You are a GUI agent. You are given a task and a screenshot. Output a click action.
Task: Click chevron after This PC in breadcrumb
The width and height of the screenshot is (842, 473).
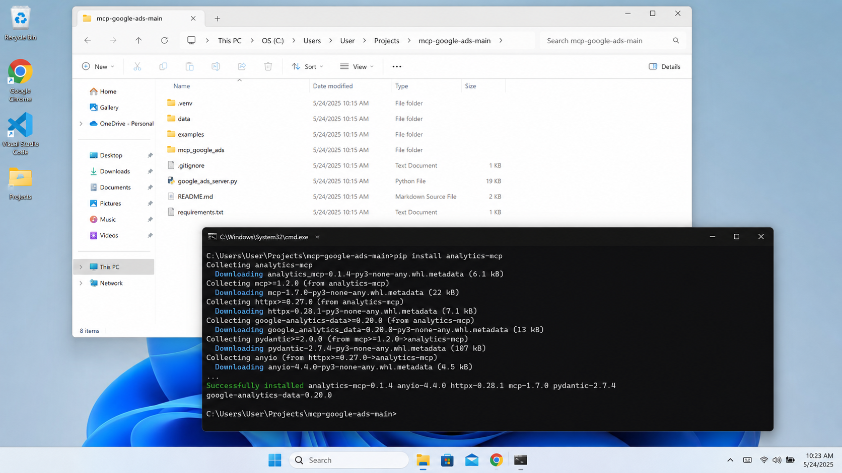point(252,41)
